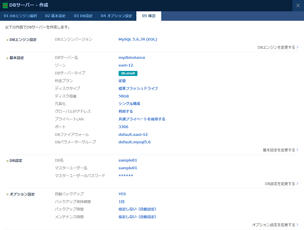
Task: Click the ゾーン label
Action: coord(60,65)
